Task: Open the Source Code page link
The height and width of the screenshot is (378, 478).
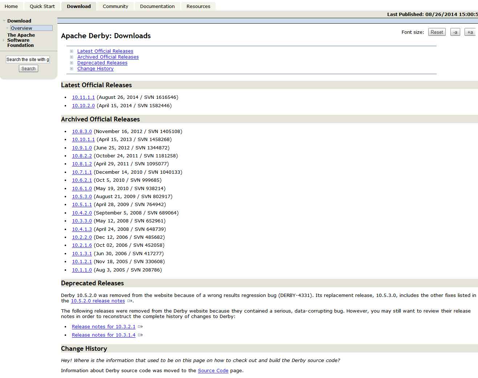Action: pos(213,371)
